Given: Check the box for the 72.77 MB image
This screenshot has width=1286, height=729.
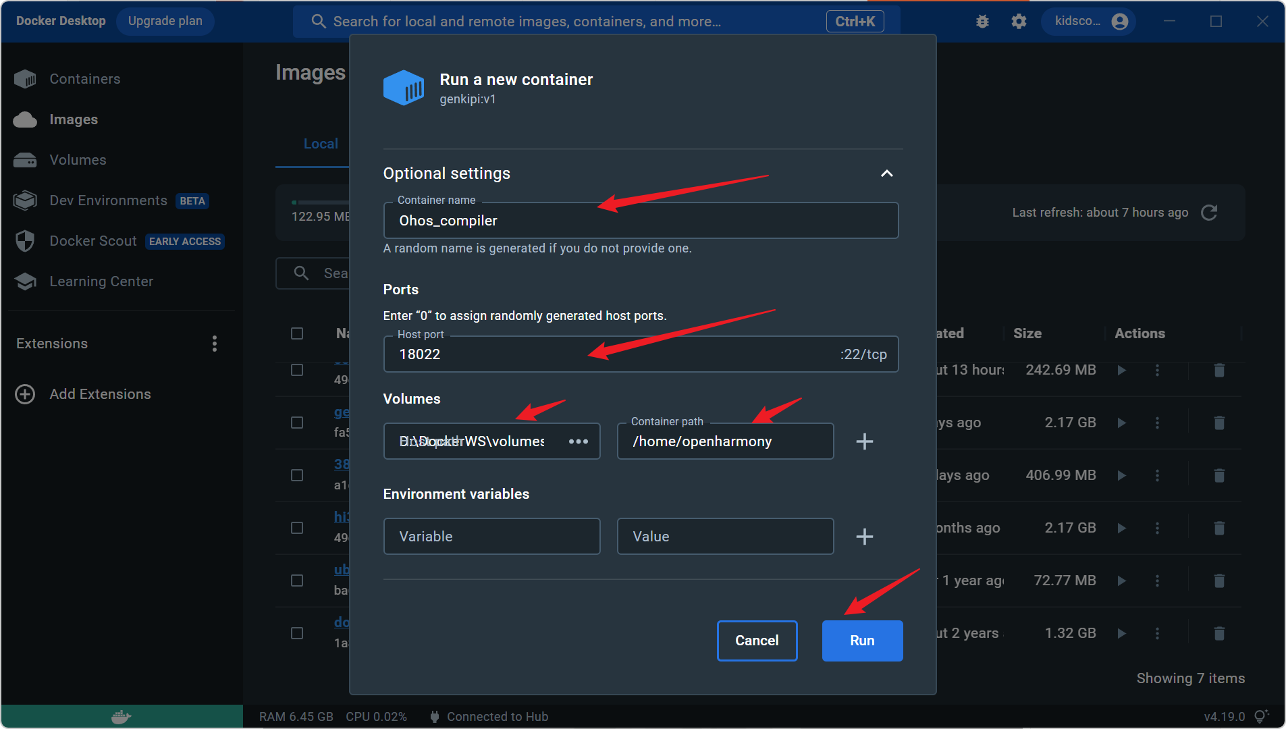Looking at the screenshot, I should [297, 580].
